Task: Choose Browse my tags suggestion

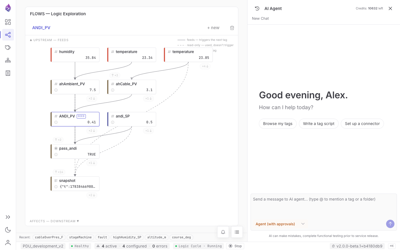Action: coord(278,124)
